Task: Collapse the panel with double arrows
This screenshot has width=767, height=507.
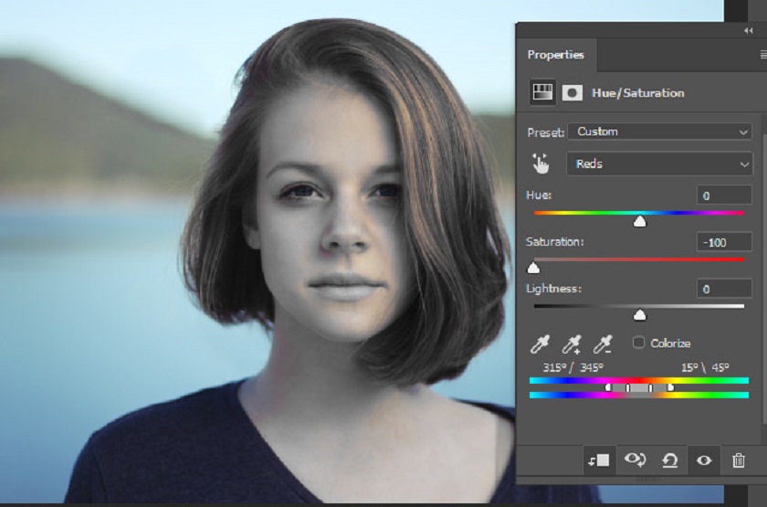Action: [748, 30]
